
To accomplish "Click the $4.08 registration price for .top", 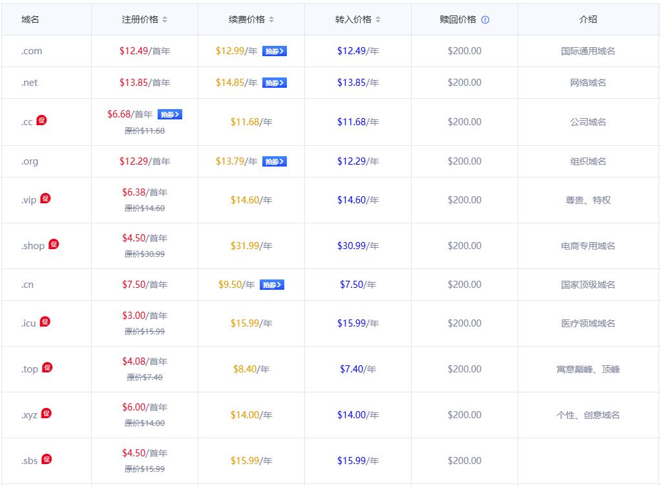I will tap(134, 361).
